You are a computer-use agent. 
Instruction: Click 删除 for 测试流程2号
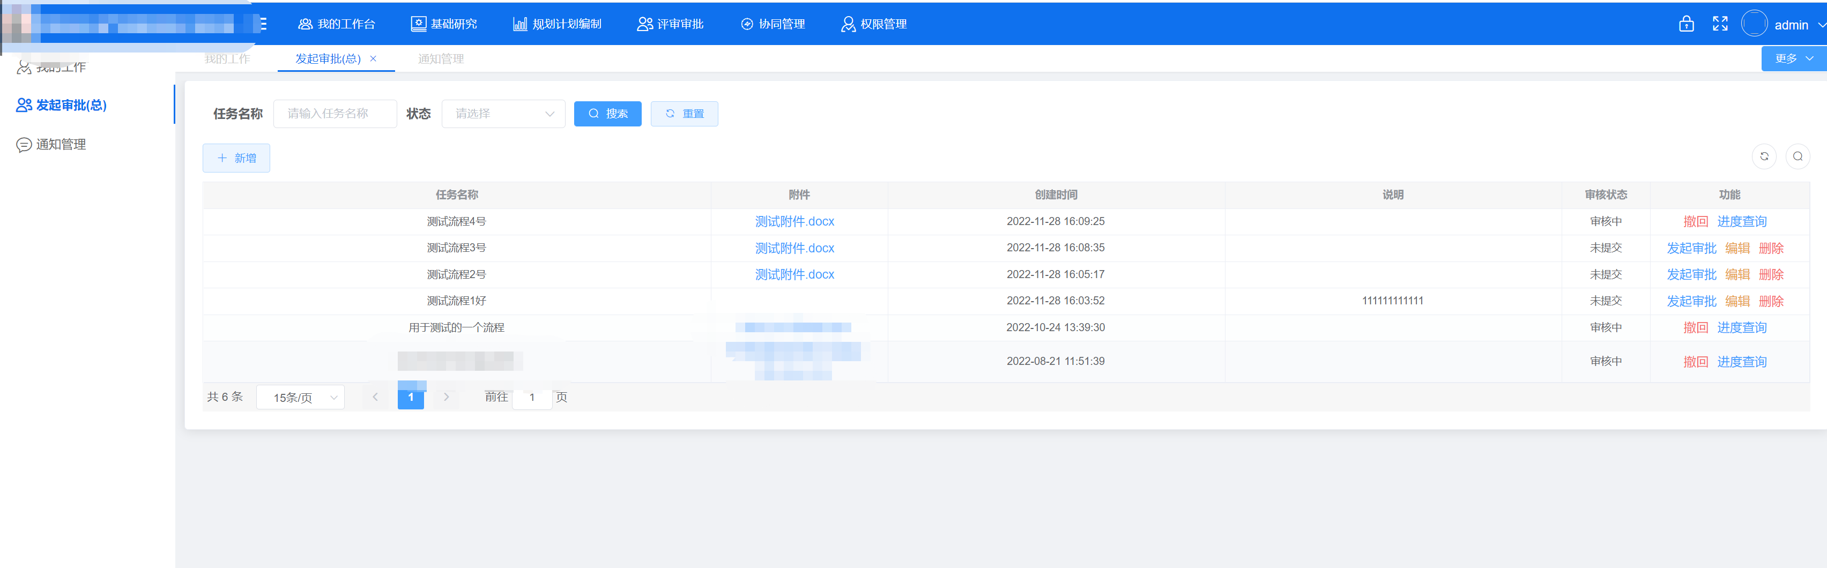pos(1771,274)
